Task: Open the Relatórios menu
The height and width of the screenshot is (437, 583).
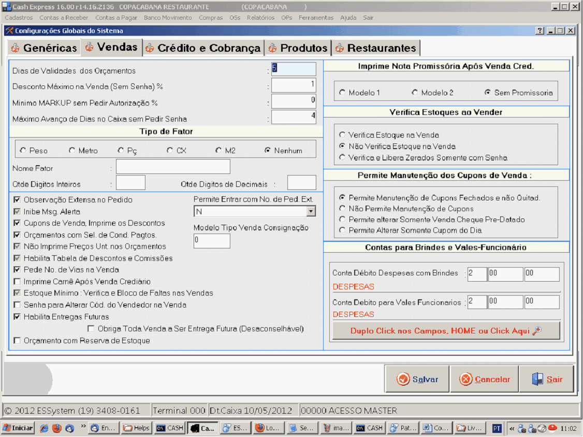Action: [x=260, y=18]
